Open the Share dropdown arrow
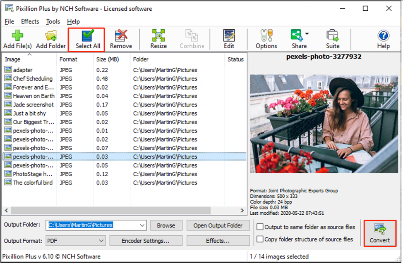The height and width of the screenshot is (263, 403). (306, 33)
